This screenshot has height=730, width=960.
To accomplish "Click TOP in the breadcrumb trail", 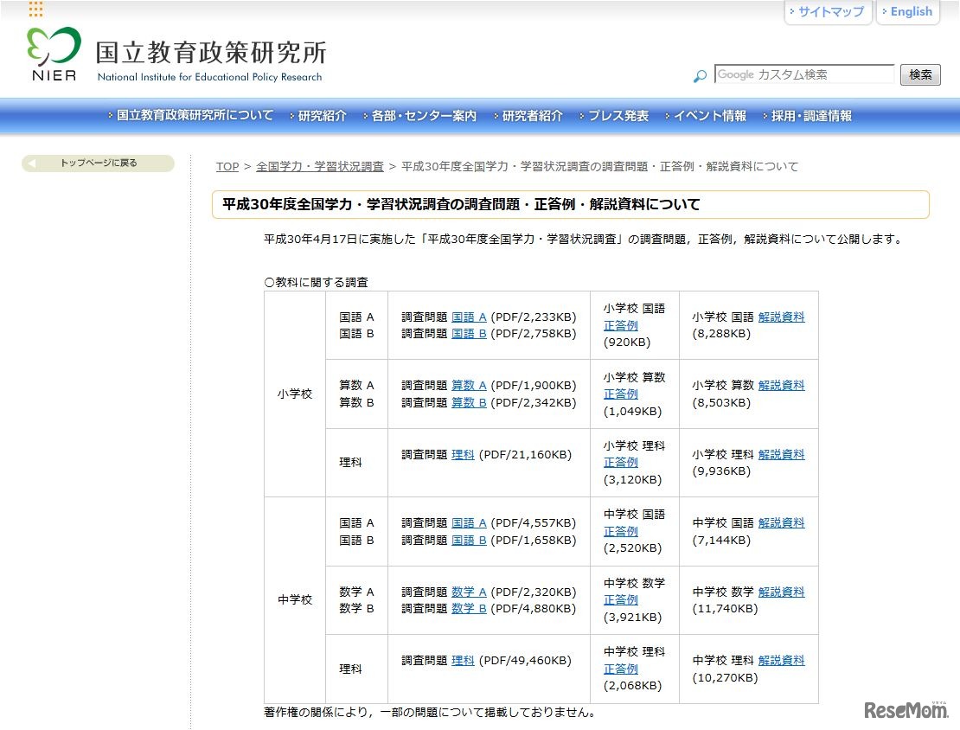I will pyautogui.click(x=227, y=166).
